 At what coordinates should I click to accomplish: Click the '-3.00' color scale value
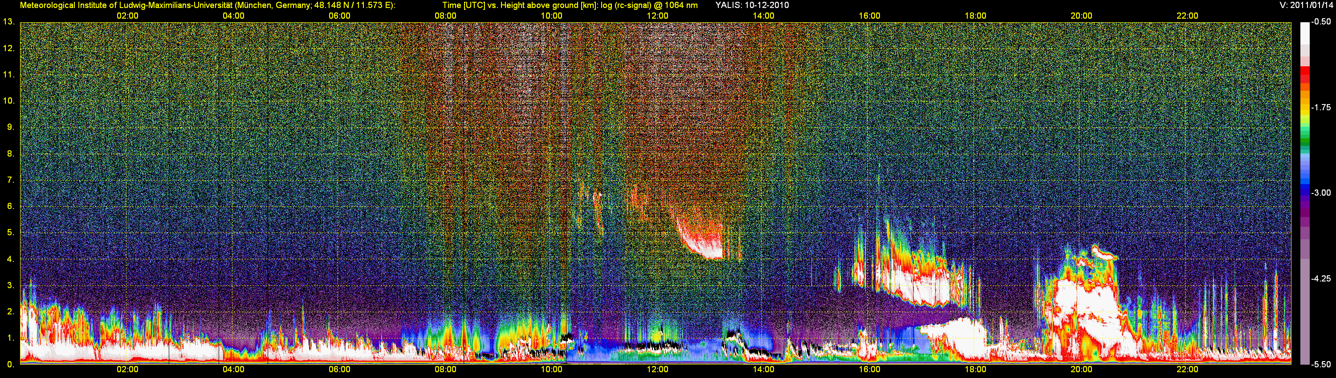point(1320,193)
